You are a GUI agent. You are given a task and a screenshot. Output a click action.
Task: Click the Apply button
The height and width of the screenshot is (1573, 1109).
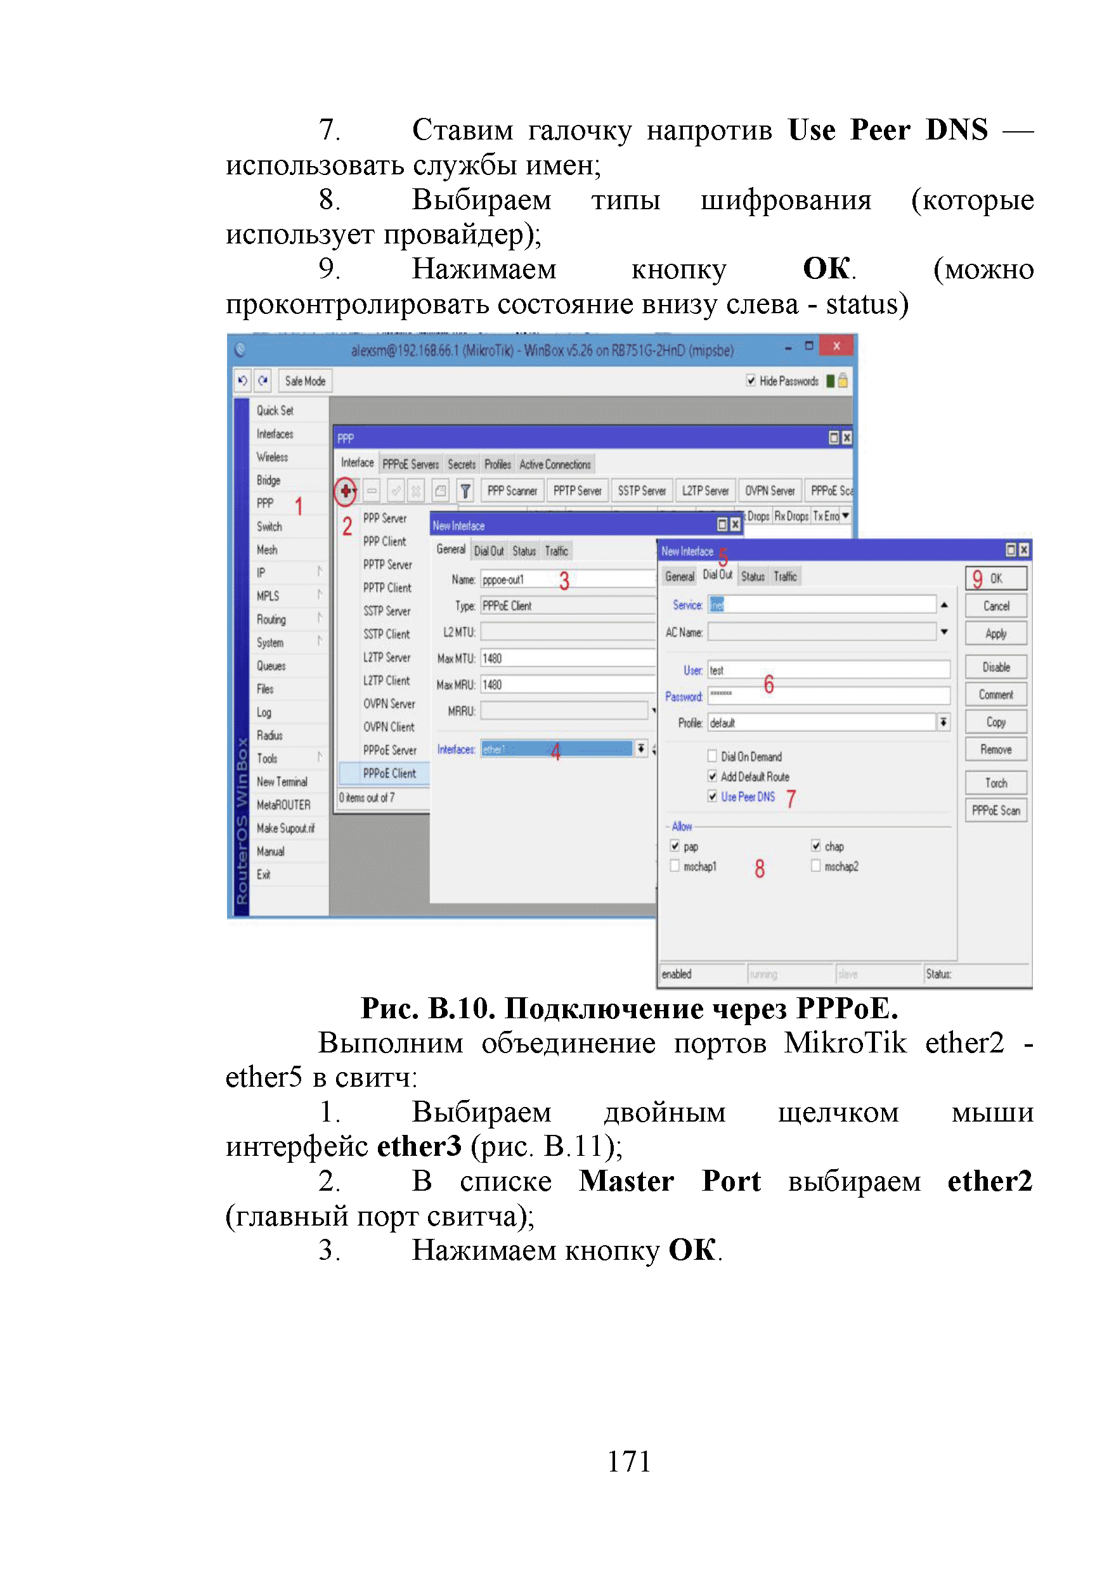tap(997, 634)
